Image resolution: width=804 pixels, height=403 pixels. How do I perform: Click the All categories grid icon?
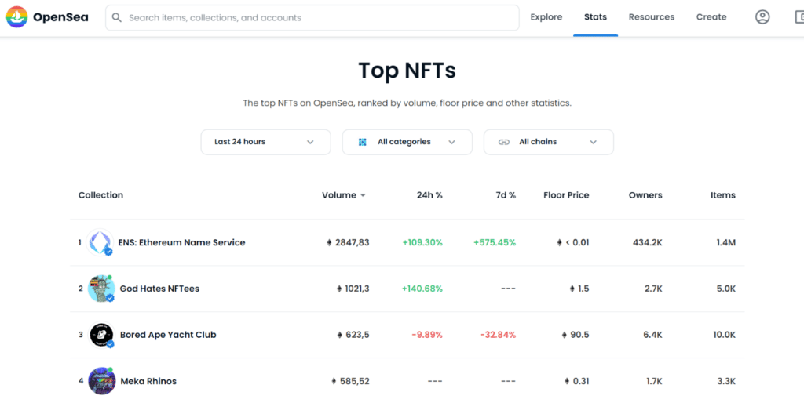click(363, 142)
